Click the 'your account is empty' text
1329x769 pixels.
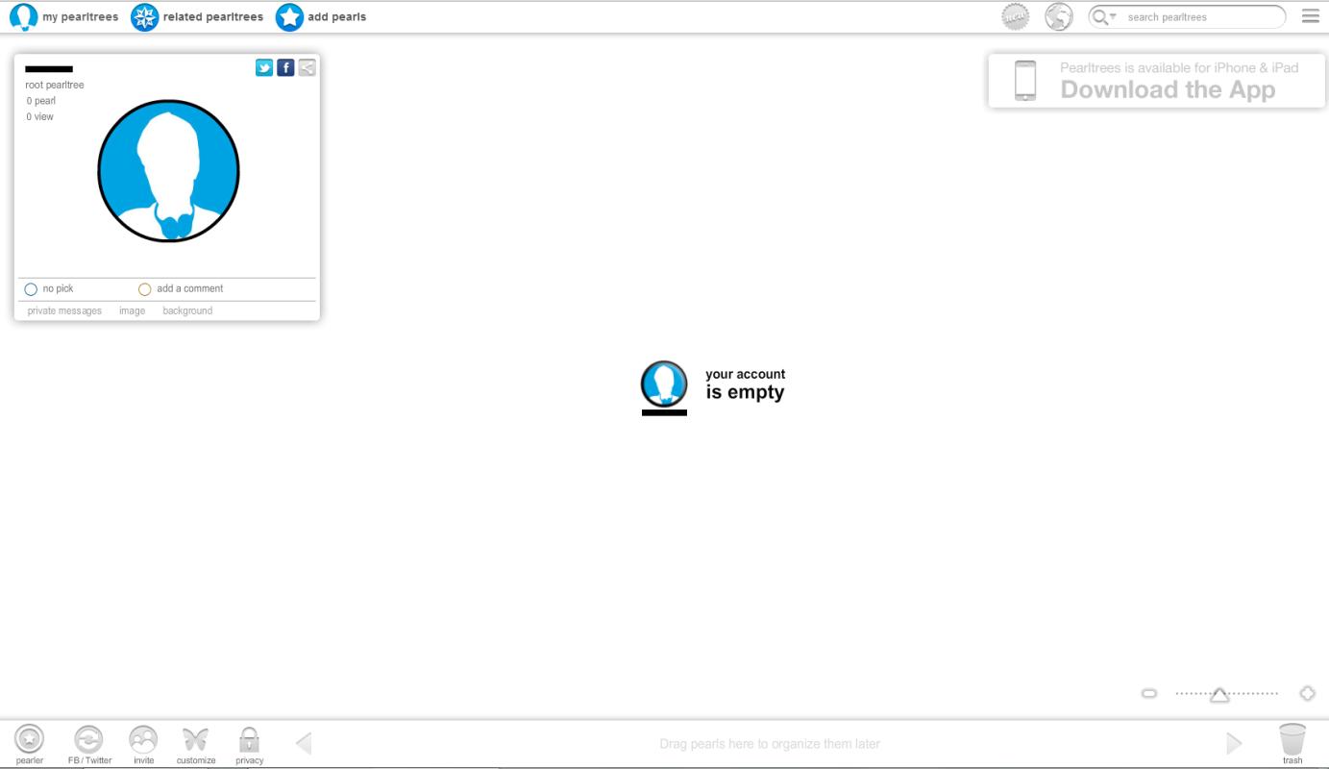click(745, 384)
